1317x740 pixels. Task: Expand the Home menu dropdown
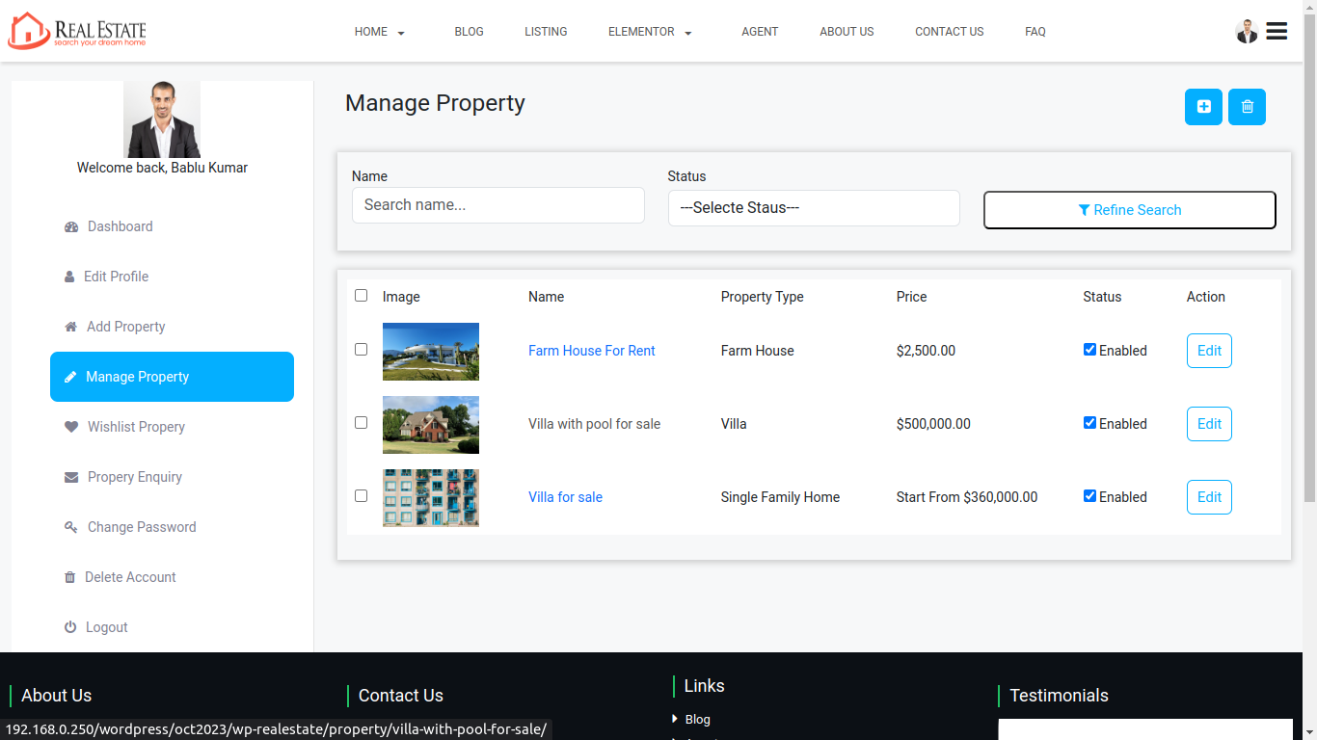(379, 32)
